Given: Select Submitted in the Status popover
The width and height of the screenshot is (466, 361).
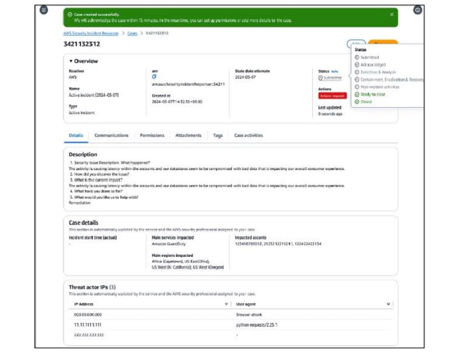Looking at the screenshot, I should pyautogui.click(x=369, y=57).
